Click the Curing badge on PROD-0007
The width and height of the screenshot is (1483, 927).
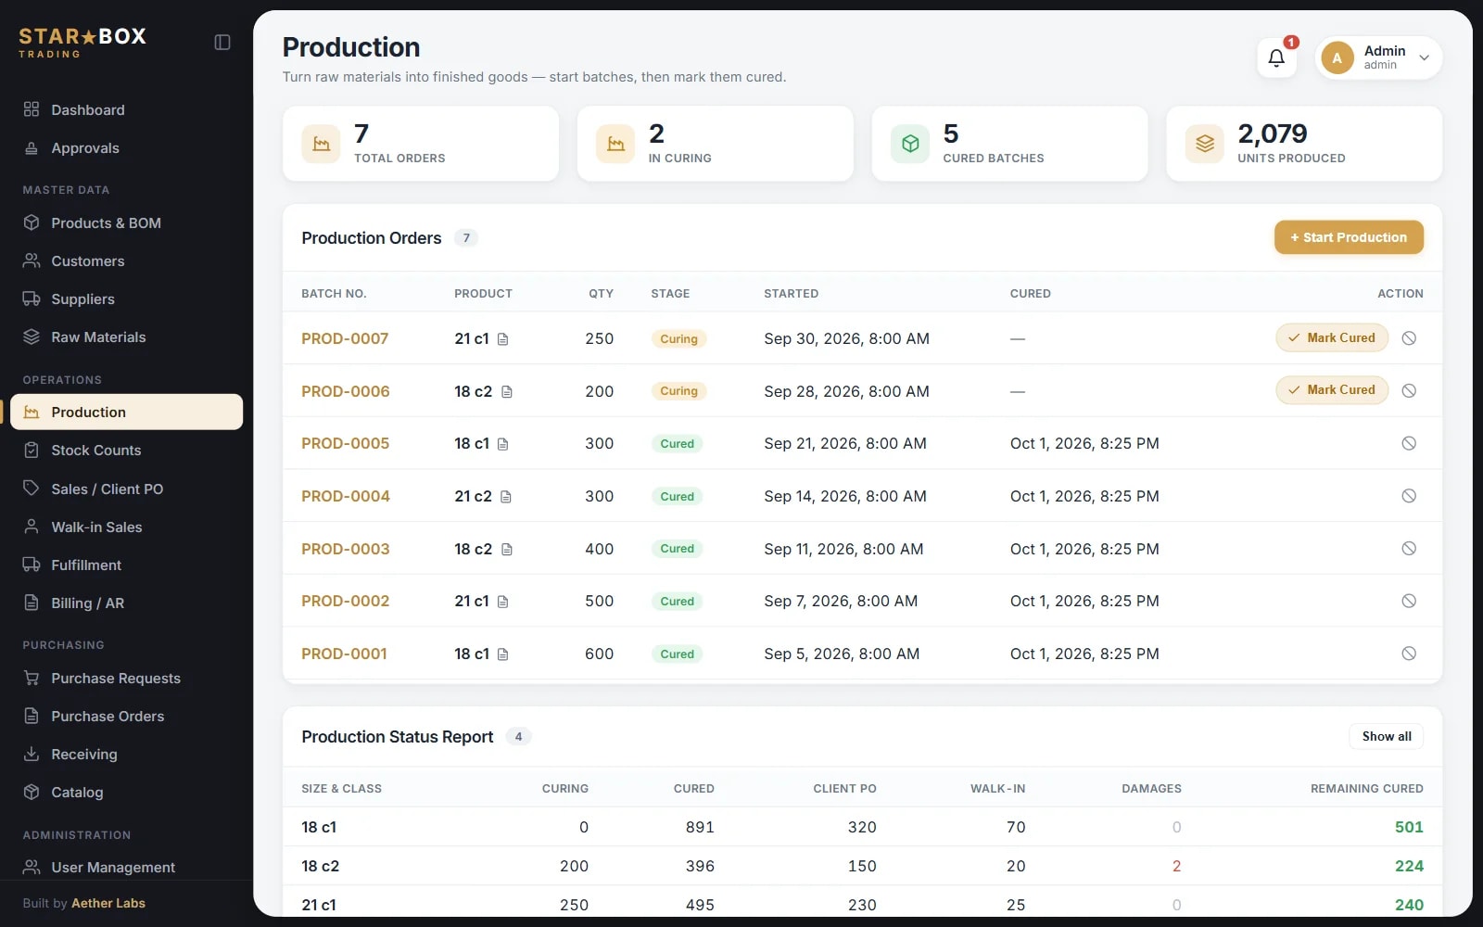point(679,339)
